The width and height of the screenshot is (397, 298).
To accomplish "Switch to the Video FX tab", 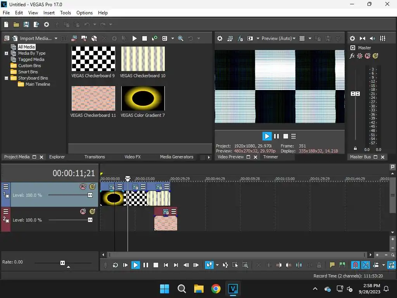I will [x=132, y=157].
